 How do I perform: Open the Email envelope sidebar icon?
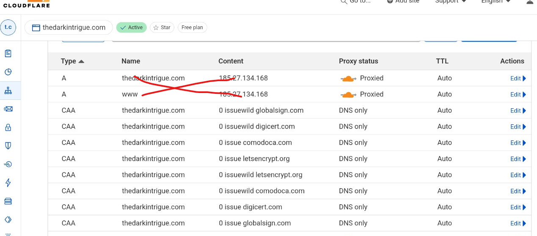click(x=8, y=109)
